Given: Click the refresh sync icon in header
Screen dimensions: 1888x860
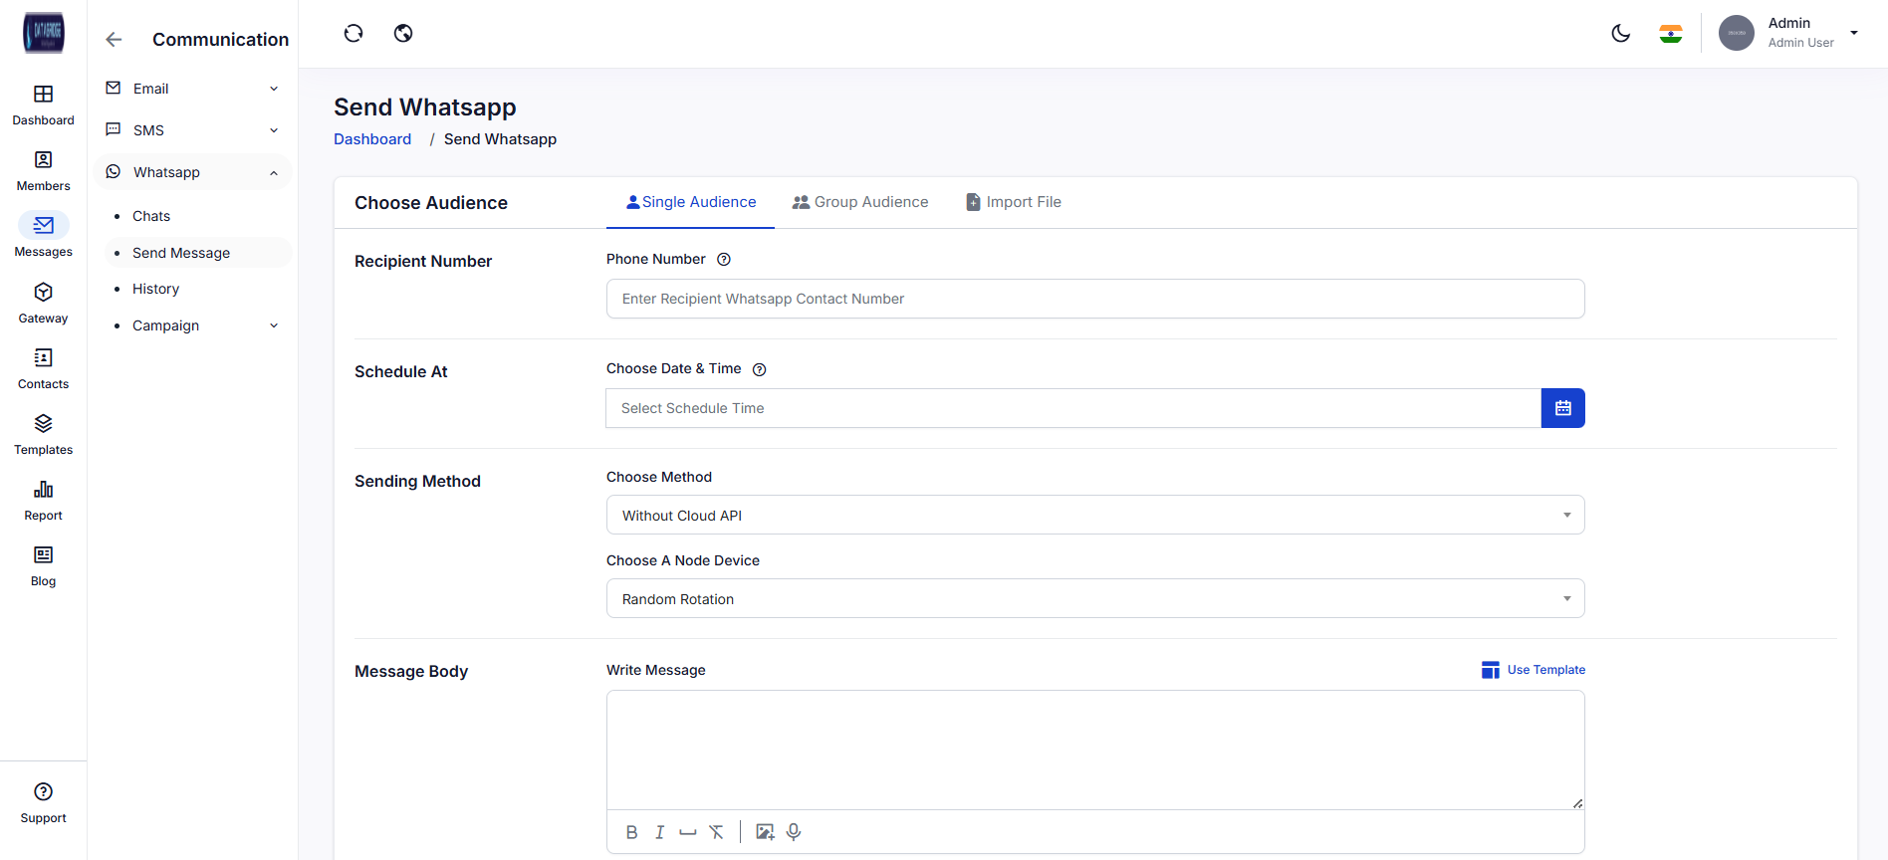Looking at the screenshot, I should (x=354, y=34).
